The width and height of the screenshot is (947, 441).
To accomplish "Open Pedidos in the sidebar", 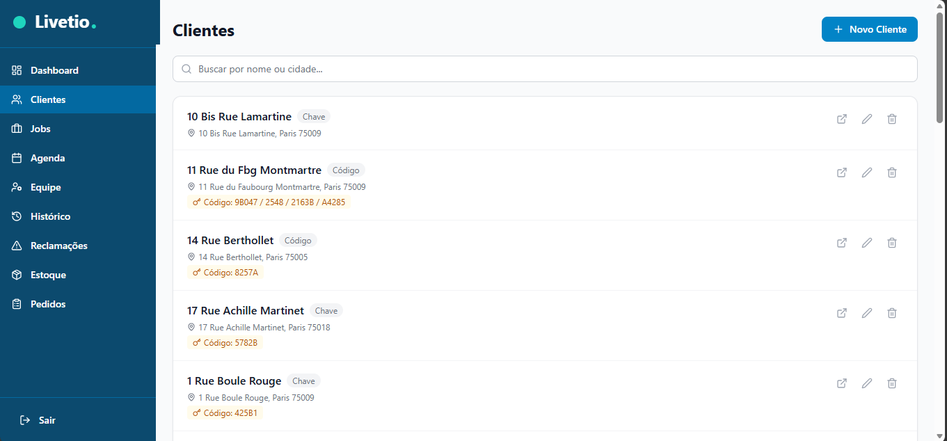I will pyautogui.click(x=78, y=304).
